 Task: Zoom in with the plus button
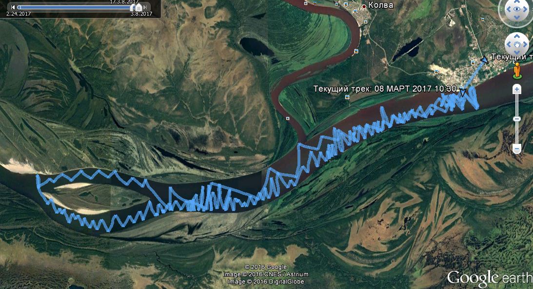pos(517,90)
